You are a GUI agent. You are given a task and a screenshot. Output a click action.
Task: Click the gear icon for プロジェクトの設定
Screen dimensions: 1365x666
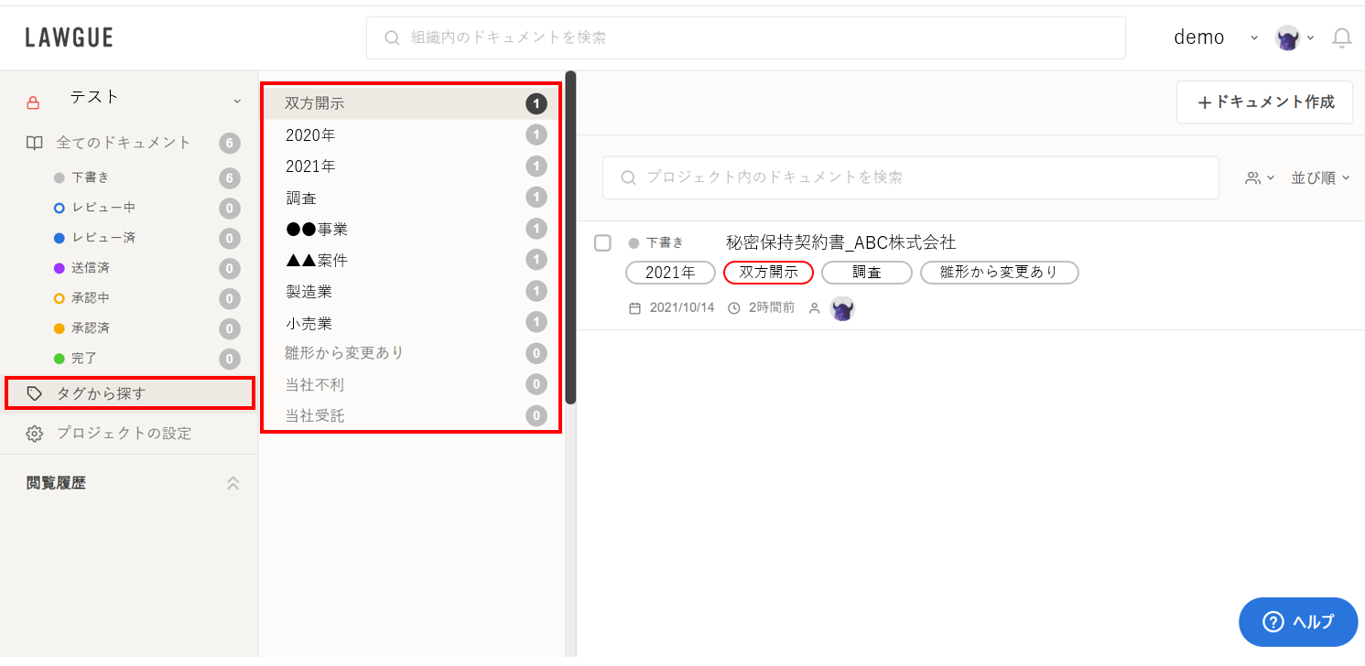tap(35, 434)
